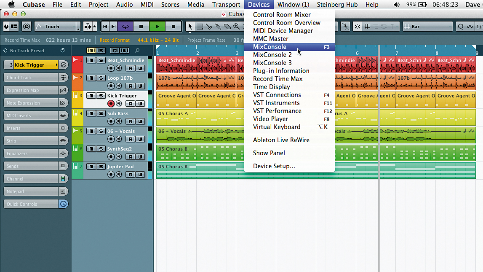Open the Transport menu

(x=226, y=5)
